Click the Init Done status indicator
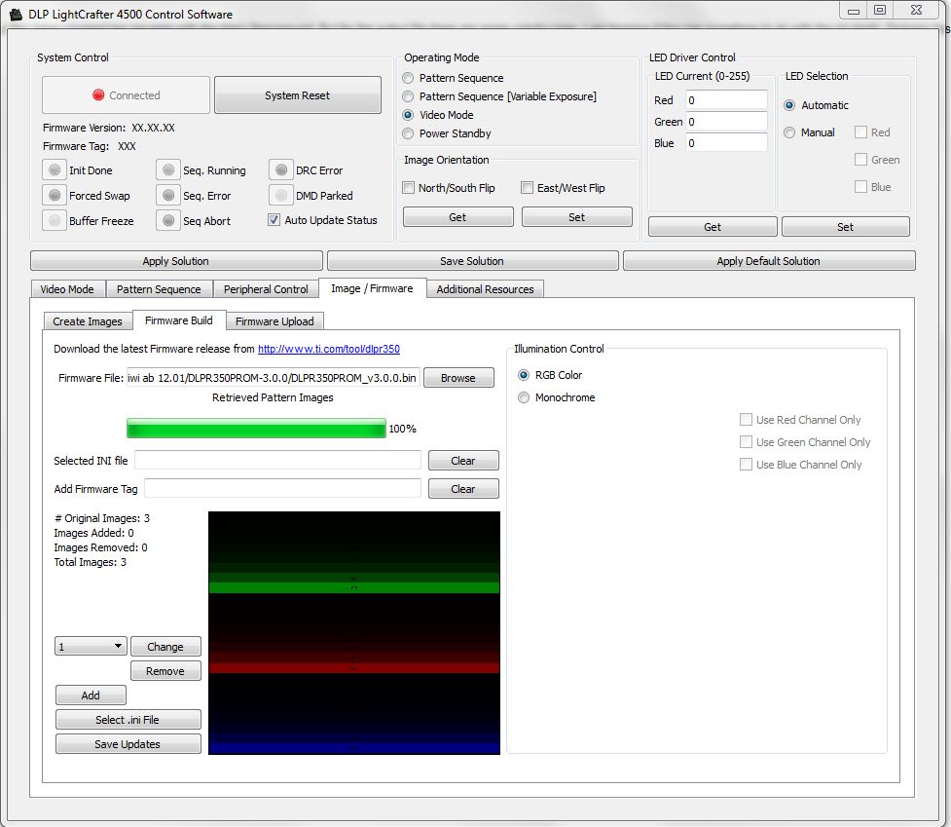 click(55, 169)
